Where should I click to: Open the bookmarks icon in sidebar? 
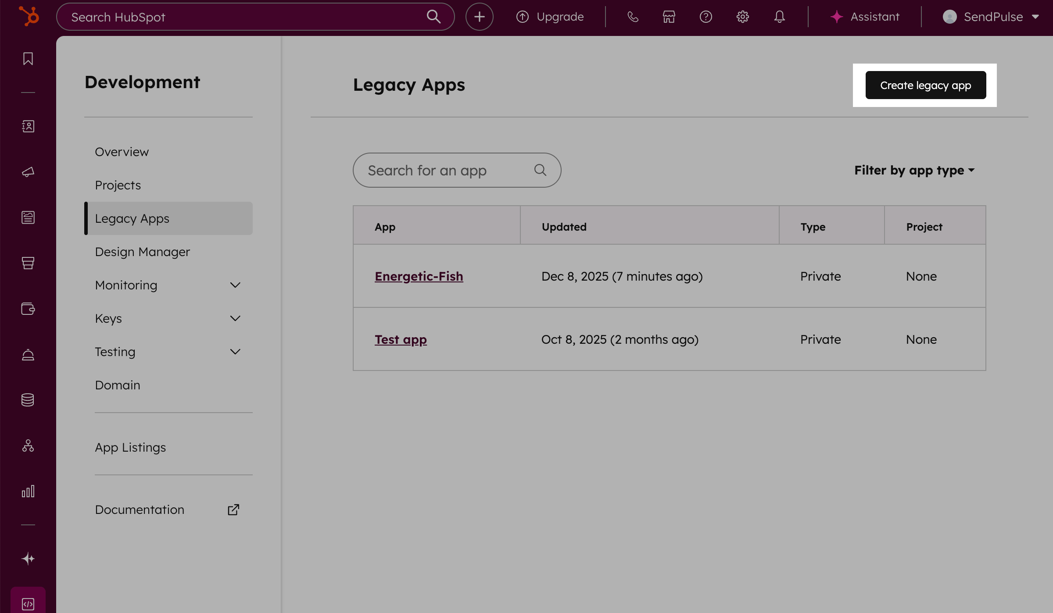[x=28, y=59]
